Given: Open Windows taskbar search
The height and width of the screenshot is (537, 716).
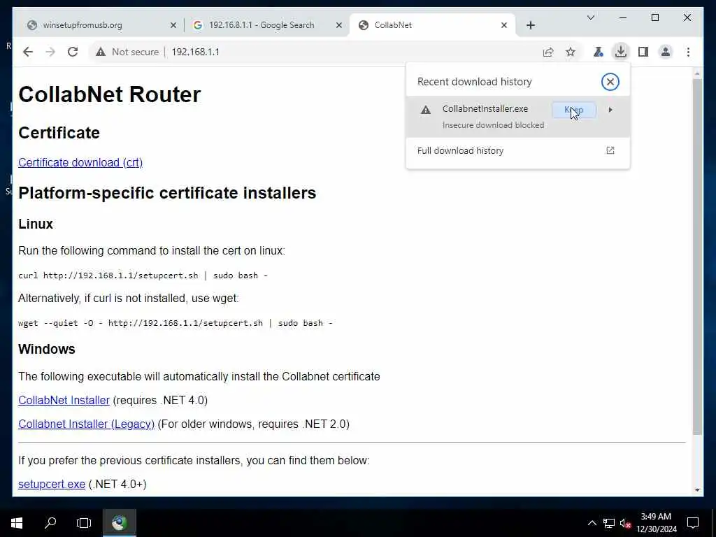Looking at the screenshot, I should tap(50, 523).
